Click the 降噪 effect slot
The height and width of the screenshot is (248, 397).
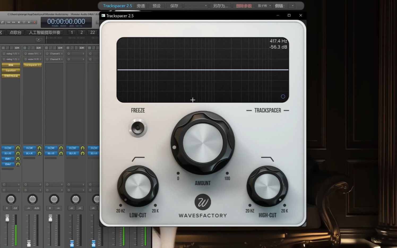click(x=11, y=65)
